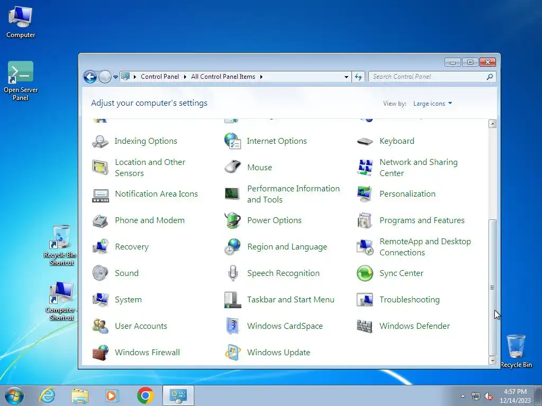Click the Control Panel breadcrumb

(x=160, y=77)
